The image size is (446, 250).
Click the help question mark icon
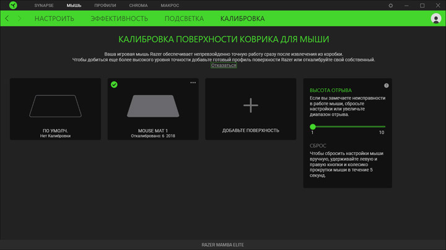click(387, 85)
